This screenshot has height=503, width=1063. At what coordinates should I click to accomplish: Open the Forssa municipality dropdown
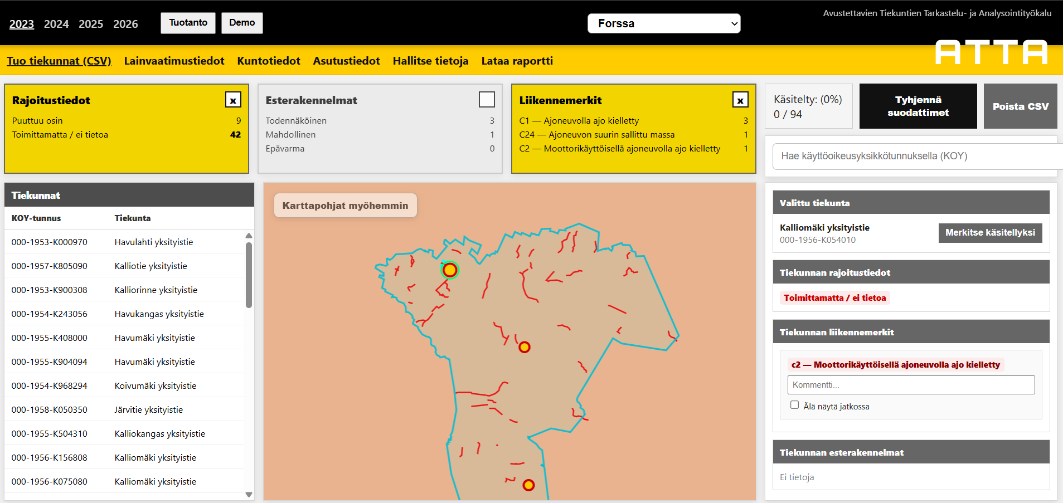coord(664,23)
